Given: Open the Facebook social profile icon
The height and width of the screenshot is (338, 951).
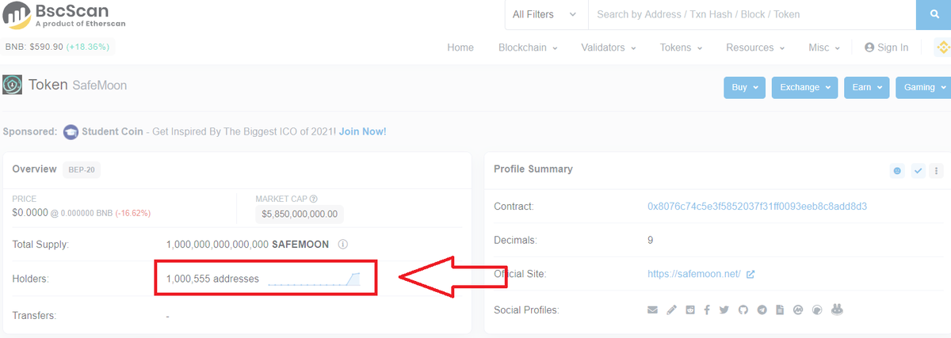Looking at the screenshot, I should pyautogui.click(x=707, y=310).
